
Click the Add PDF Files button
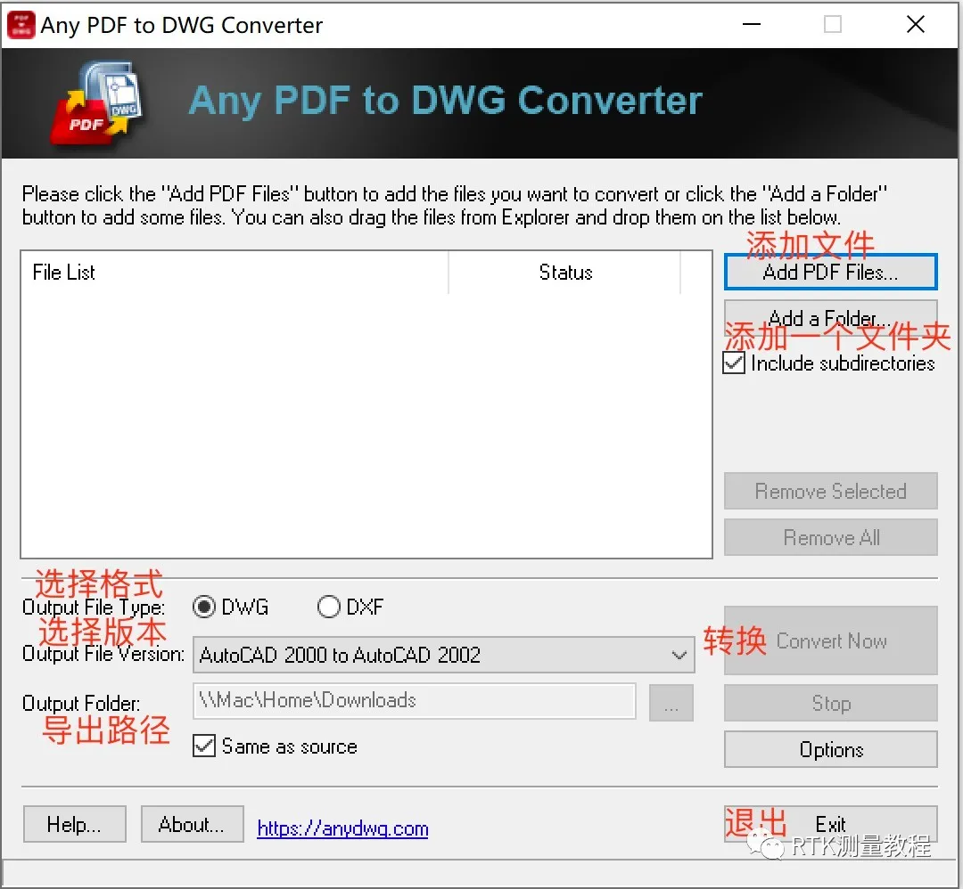click(x=830, y=272)
